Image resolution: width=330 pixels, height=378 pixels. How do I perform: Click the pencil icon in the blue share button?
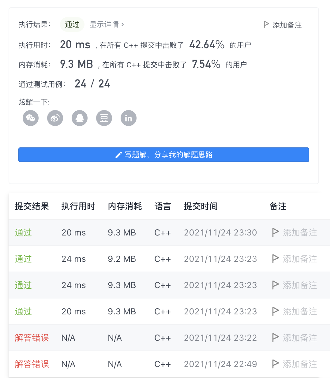118,155
